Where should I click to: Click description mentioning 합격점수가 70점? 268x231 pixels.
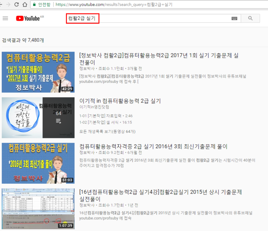point(167,163)
